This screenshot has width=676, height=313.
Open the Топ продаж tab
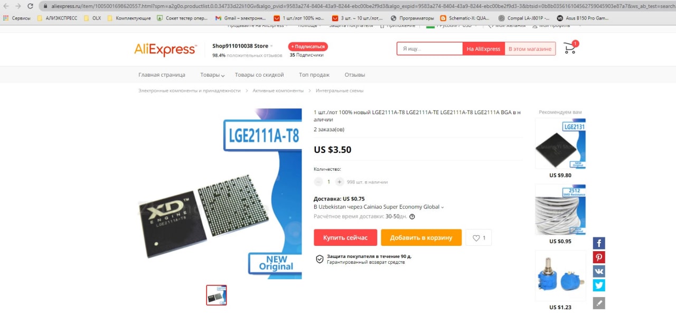(x=314, y=75)
